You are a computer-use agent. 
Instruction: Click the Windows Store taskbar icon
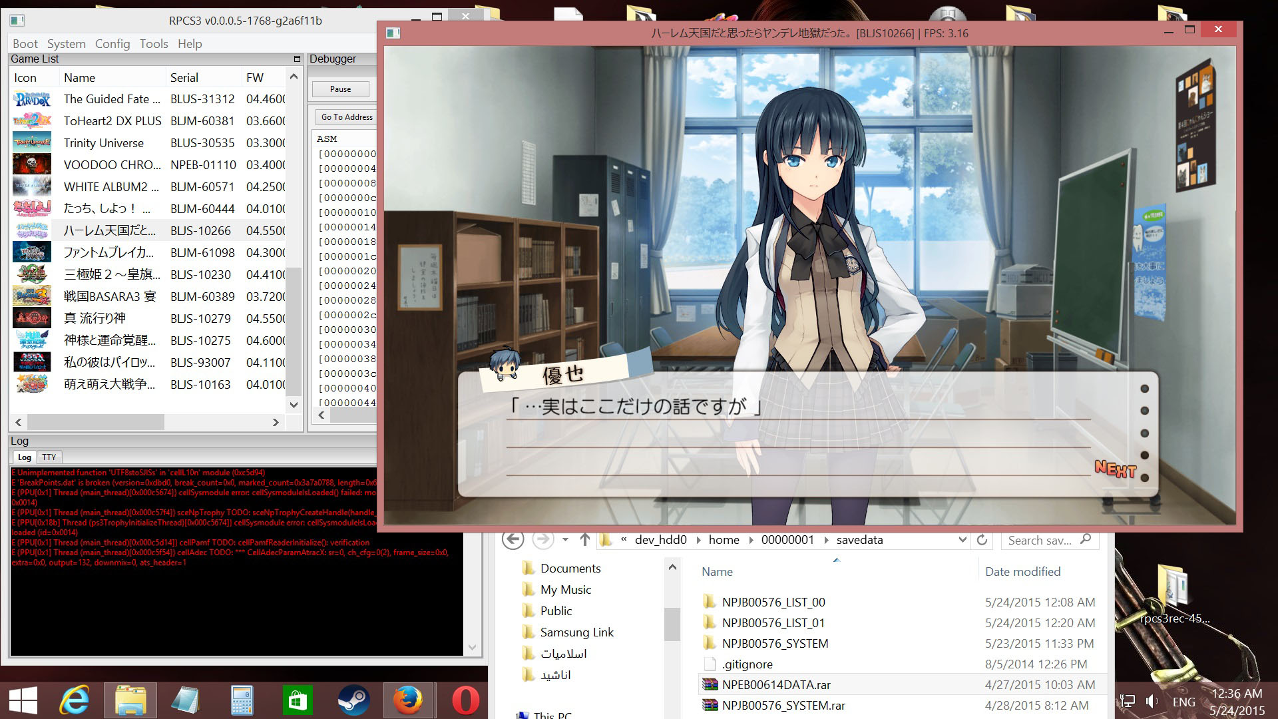(298, 700)
